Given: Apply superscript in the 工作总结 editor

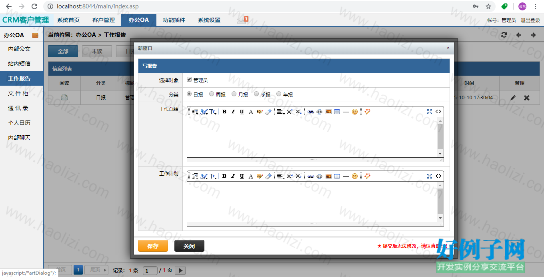Looking at the screenshot, I should [290, 112].
